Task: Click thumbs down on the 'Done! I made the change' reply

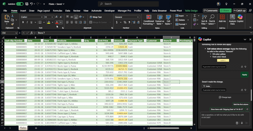Action: [x=245, y=90]
